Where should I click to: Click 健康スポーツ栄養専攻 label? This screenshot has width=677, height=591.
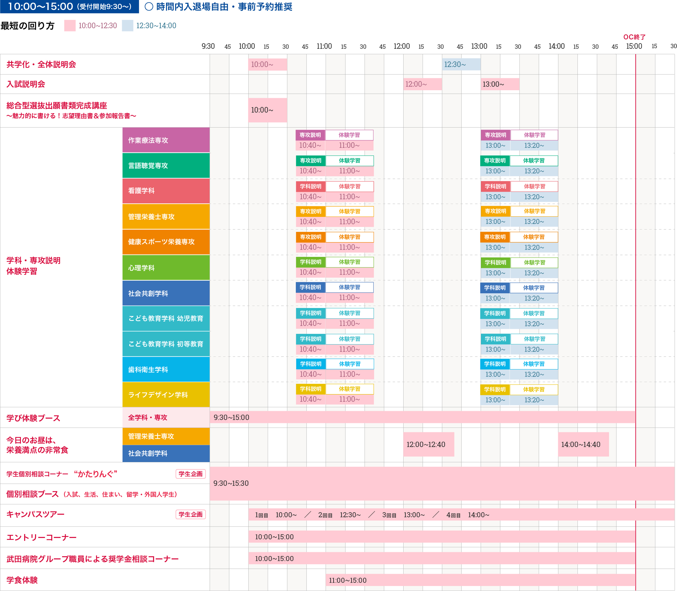(166, 242)
